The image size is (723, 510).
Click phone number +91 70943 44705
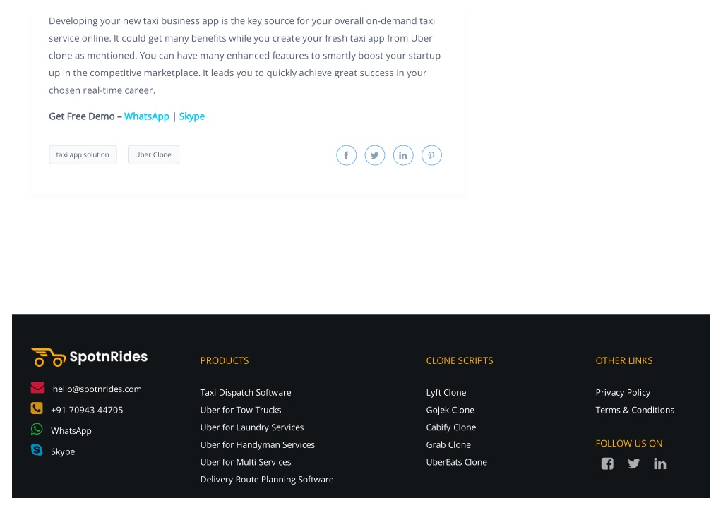click(x=87, y=410)
